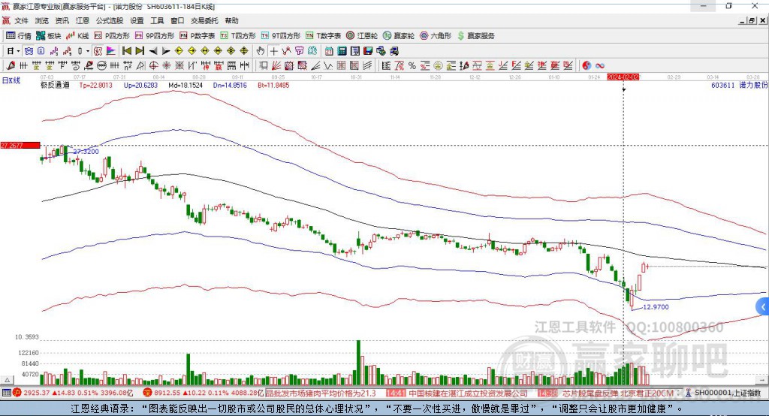The image size is (769, 416).
Task: Jump to last bar icon
Action: click(x=140, y=51)
